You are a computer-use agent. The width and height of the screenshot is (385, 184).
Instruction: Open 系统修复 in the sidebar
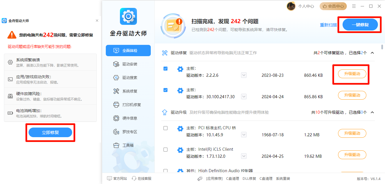pos(128,91)
